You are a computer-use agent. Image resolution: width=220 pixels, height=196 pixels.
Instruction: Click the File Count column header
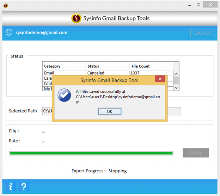pos(151,66)
